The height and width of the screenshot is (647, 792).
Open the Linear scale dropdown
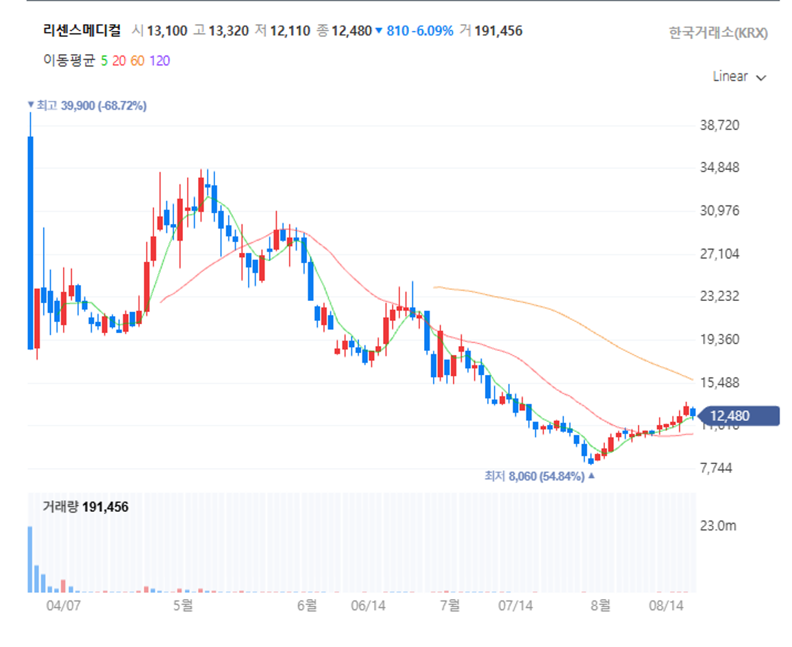pos(739,77)
